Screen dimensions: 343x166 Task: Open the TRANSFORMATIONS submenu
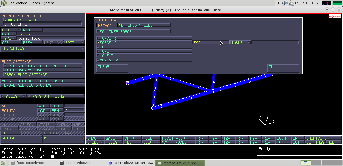56,96
